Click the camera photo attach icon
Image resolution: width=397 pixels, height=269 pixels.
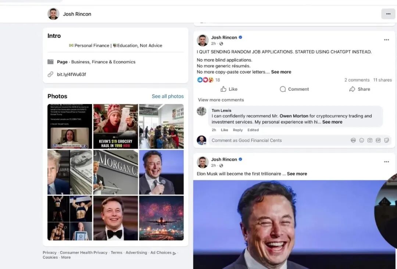click(x=370, y=140)
